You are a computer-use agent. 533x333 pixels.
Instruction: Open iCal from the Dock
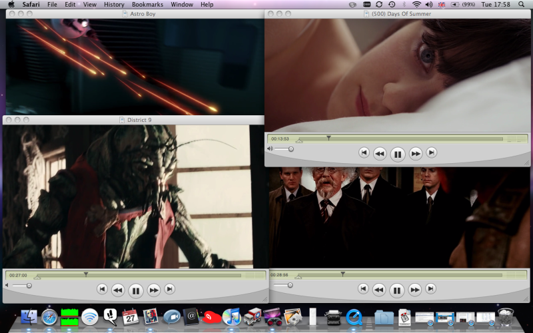tap(130, 317)
